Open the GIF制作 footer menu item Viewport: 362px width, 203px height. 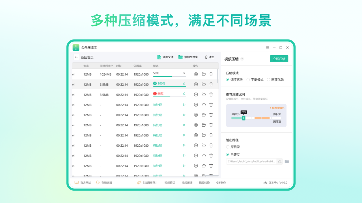click(221, 182)
